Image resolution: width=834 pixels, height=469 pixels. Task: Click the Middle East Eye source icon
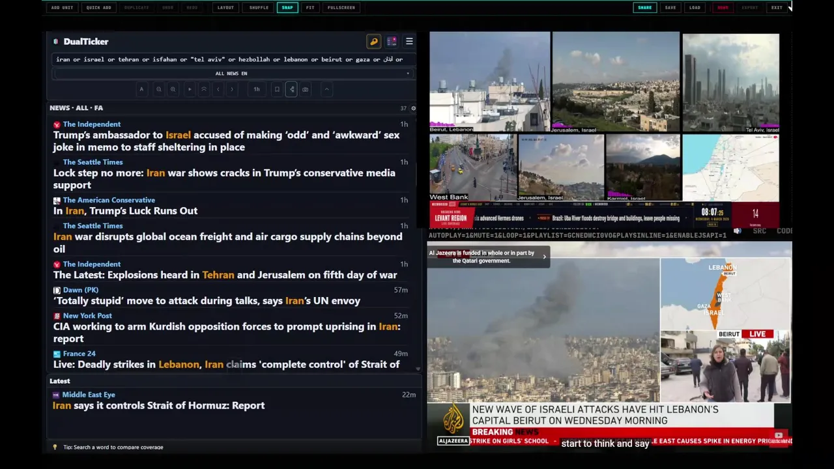click(x=56, y=395)
